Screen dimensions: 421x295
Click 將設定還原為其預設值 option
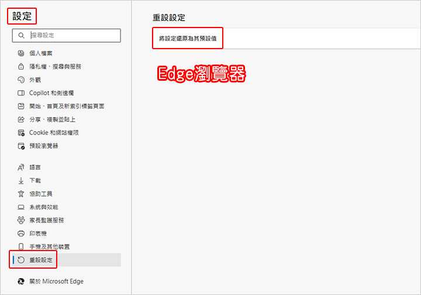(x=188, y=39)
